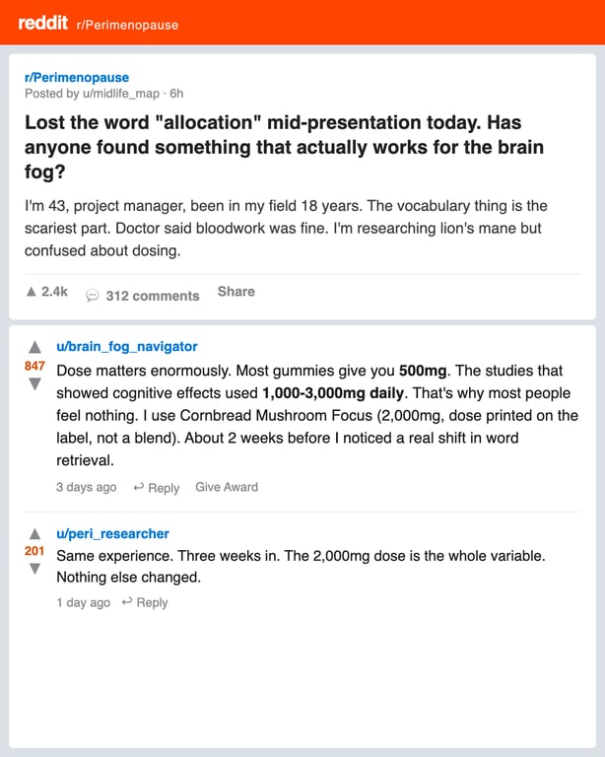Click the "3 days ago" timestamp

click(x=87, y=487)
